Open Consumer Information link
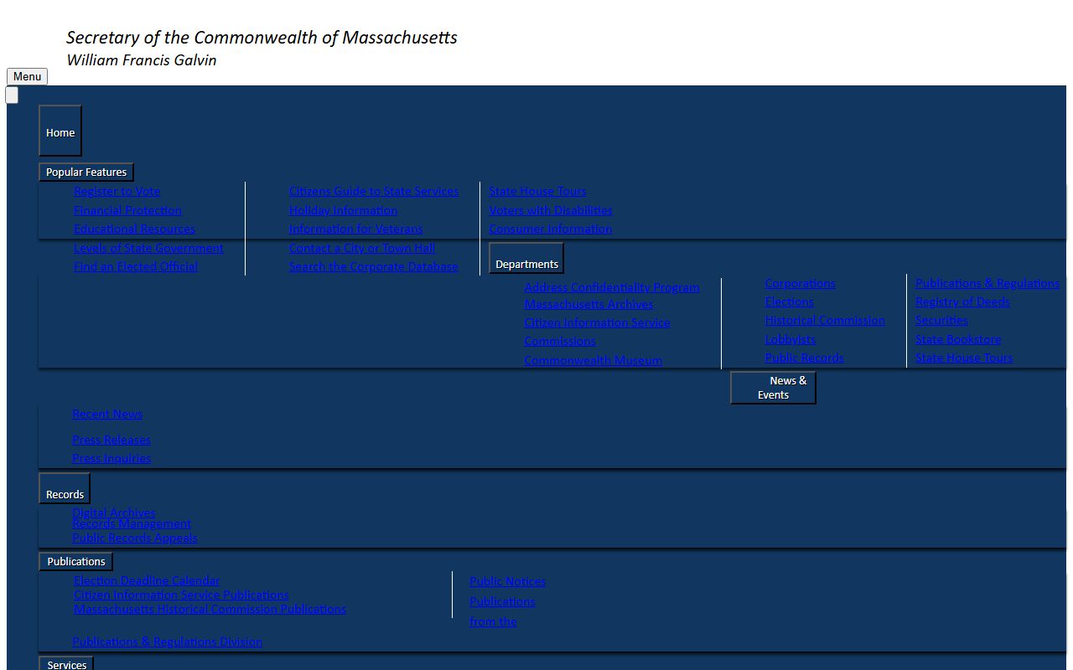 (x=550, y=229)
